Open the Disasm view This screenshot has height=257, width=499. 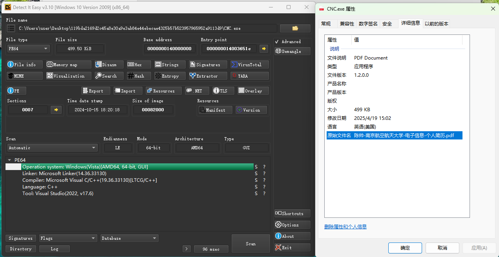(x=109, y=65)
